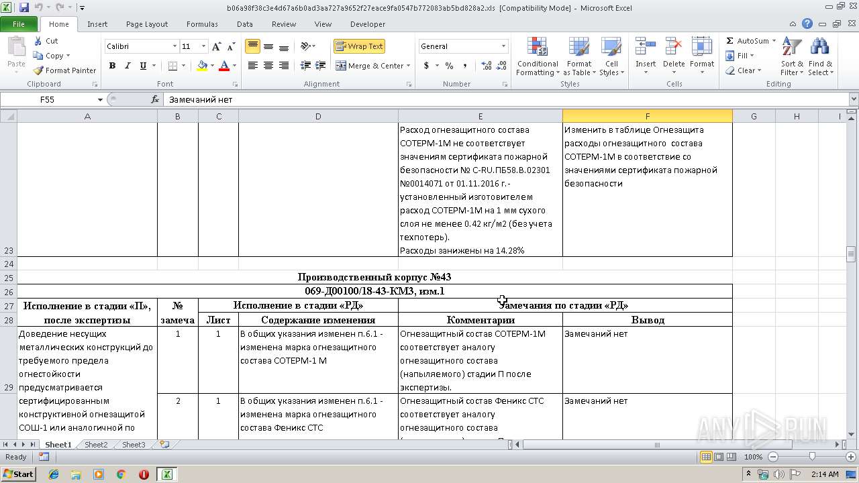Switch to Normal view in status bar

[x=706, y=457]
